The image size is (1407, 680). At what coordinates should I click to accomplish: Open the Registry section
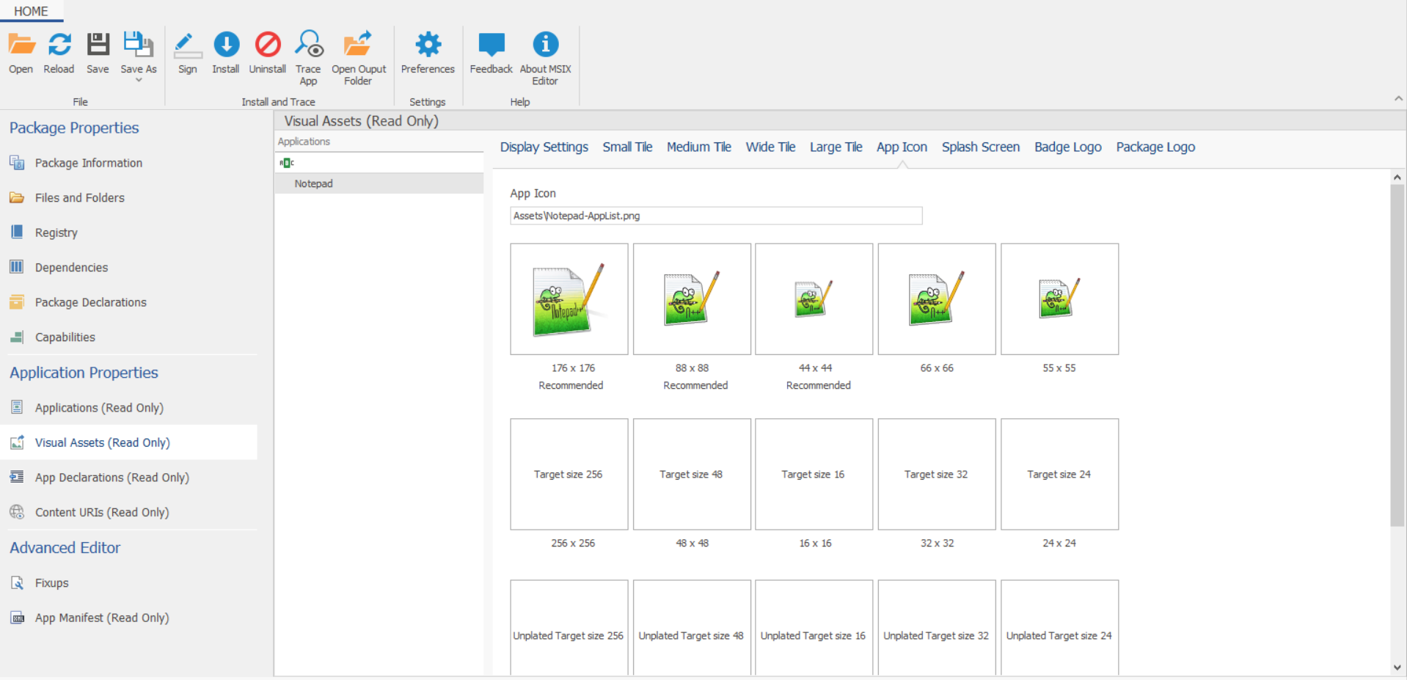click(56, 233)
